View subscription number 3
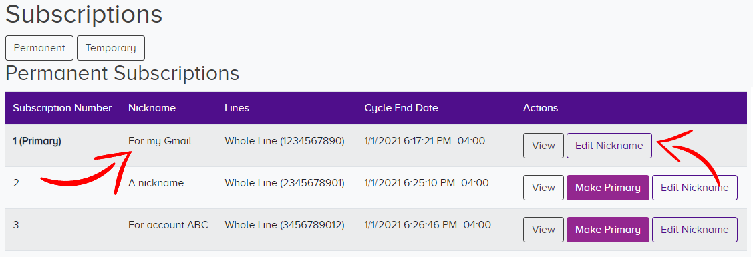The height and width of the screenshot is (257, 753). (543, 230)
